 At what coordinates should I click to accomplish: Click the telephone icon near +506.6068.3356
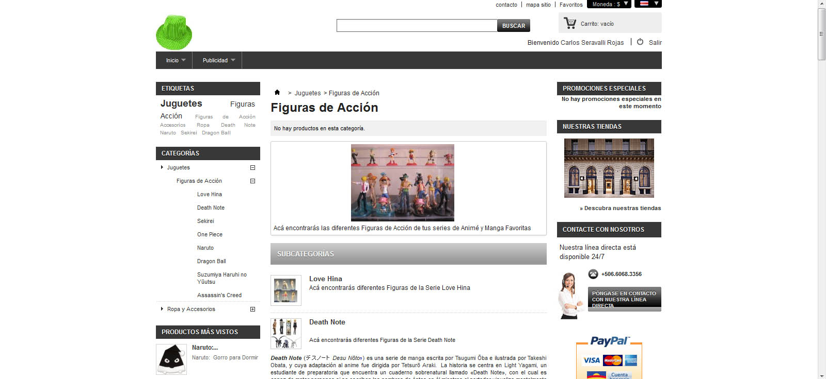[x=593, y=274]
